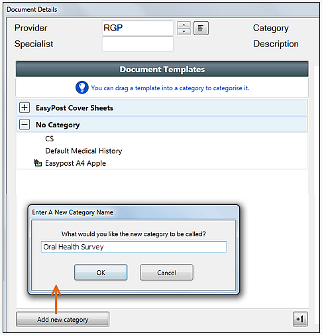
Task: Click the Easypost A4 Apple template icon
Action: click(x=38, y=163)
